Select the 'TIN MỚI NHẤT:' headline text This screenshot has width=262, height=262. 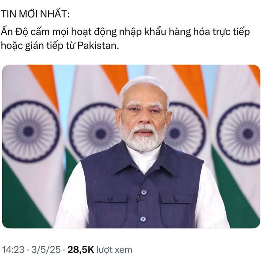coord(35,14)
